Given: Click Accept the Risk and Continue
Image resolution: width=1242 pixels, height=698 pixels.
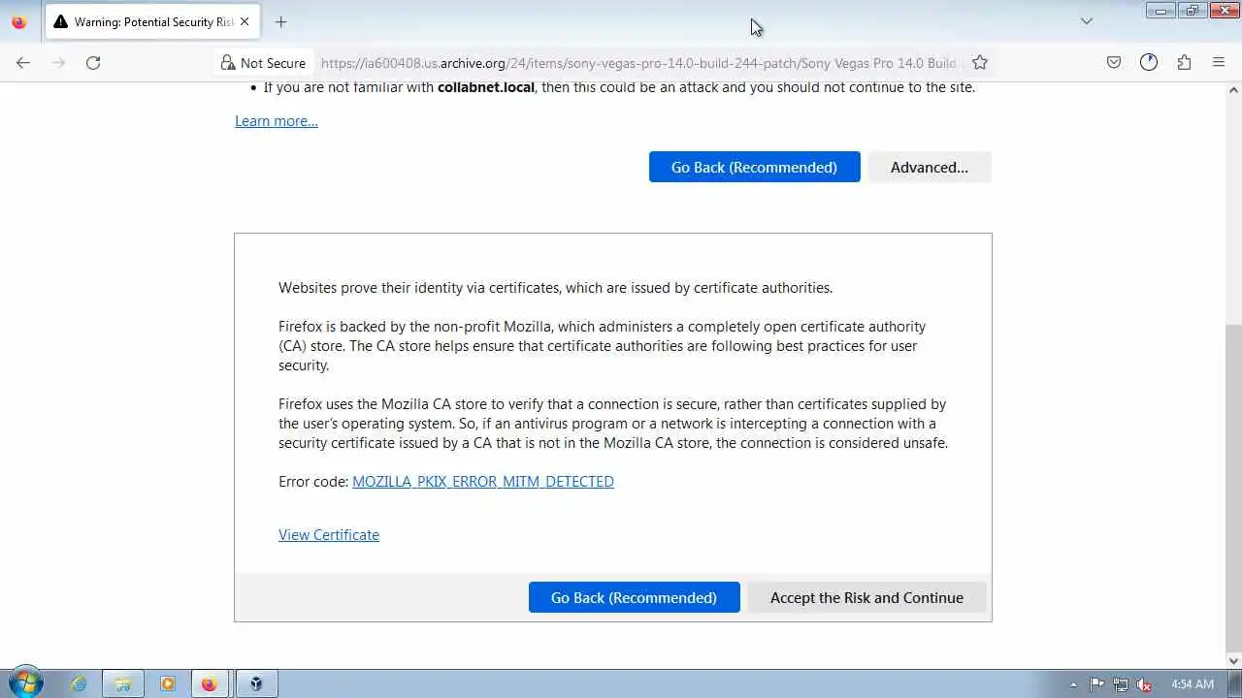Looking at the screenshot, I should pyautogui.click(x=866, y=597).
